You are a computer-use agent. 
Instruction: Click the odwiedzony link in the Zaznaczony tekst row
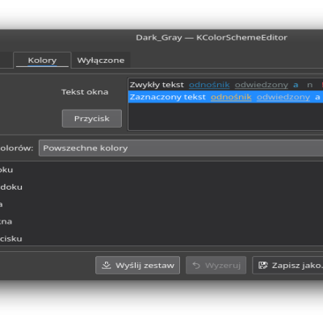click(283, 97)
